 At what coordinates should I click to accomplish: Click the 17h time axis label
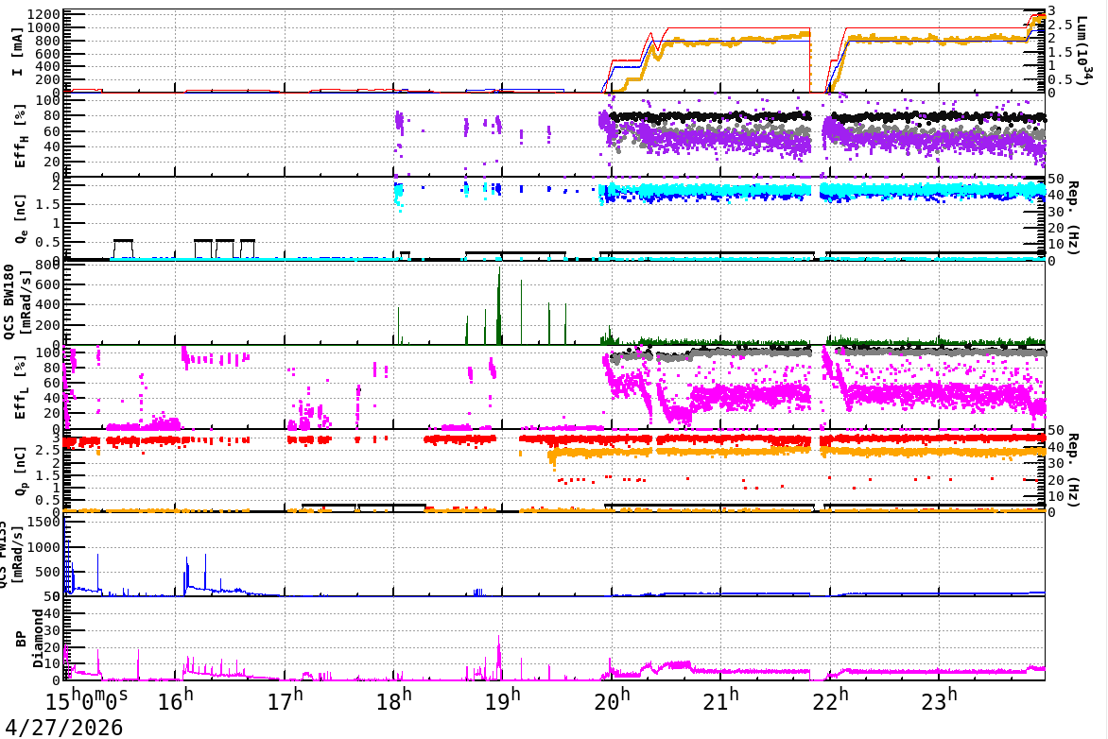pos(285,701)
